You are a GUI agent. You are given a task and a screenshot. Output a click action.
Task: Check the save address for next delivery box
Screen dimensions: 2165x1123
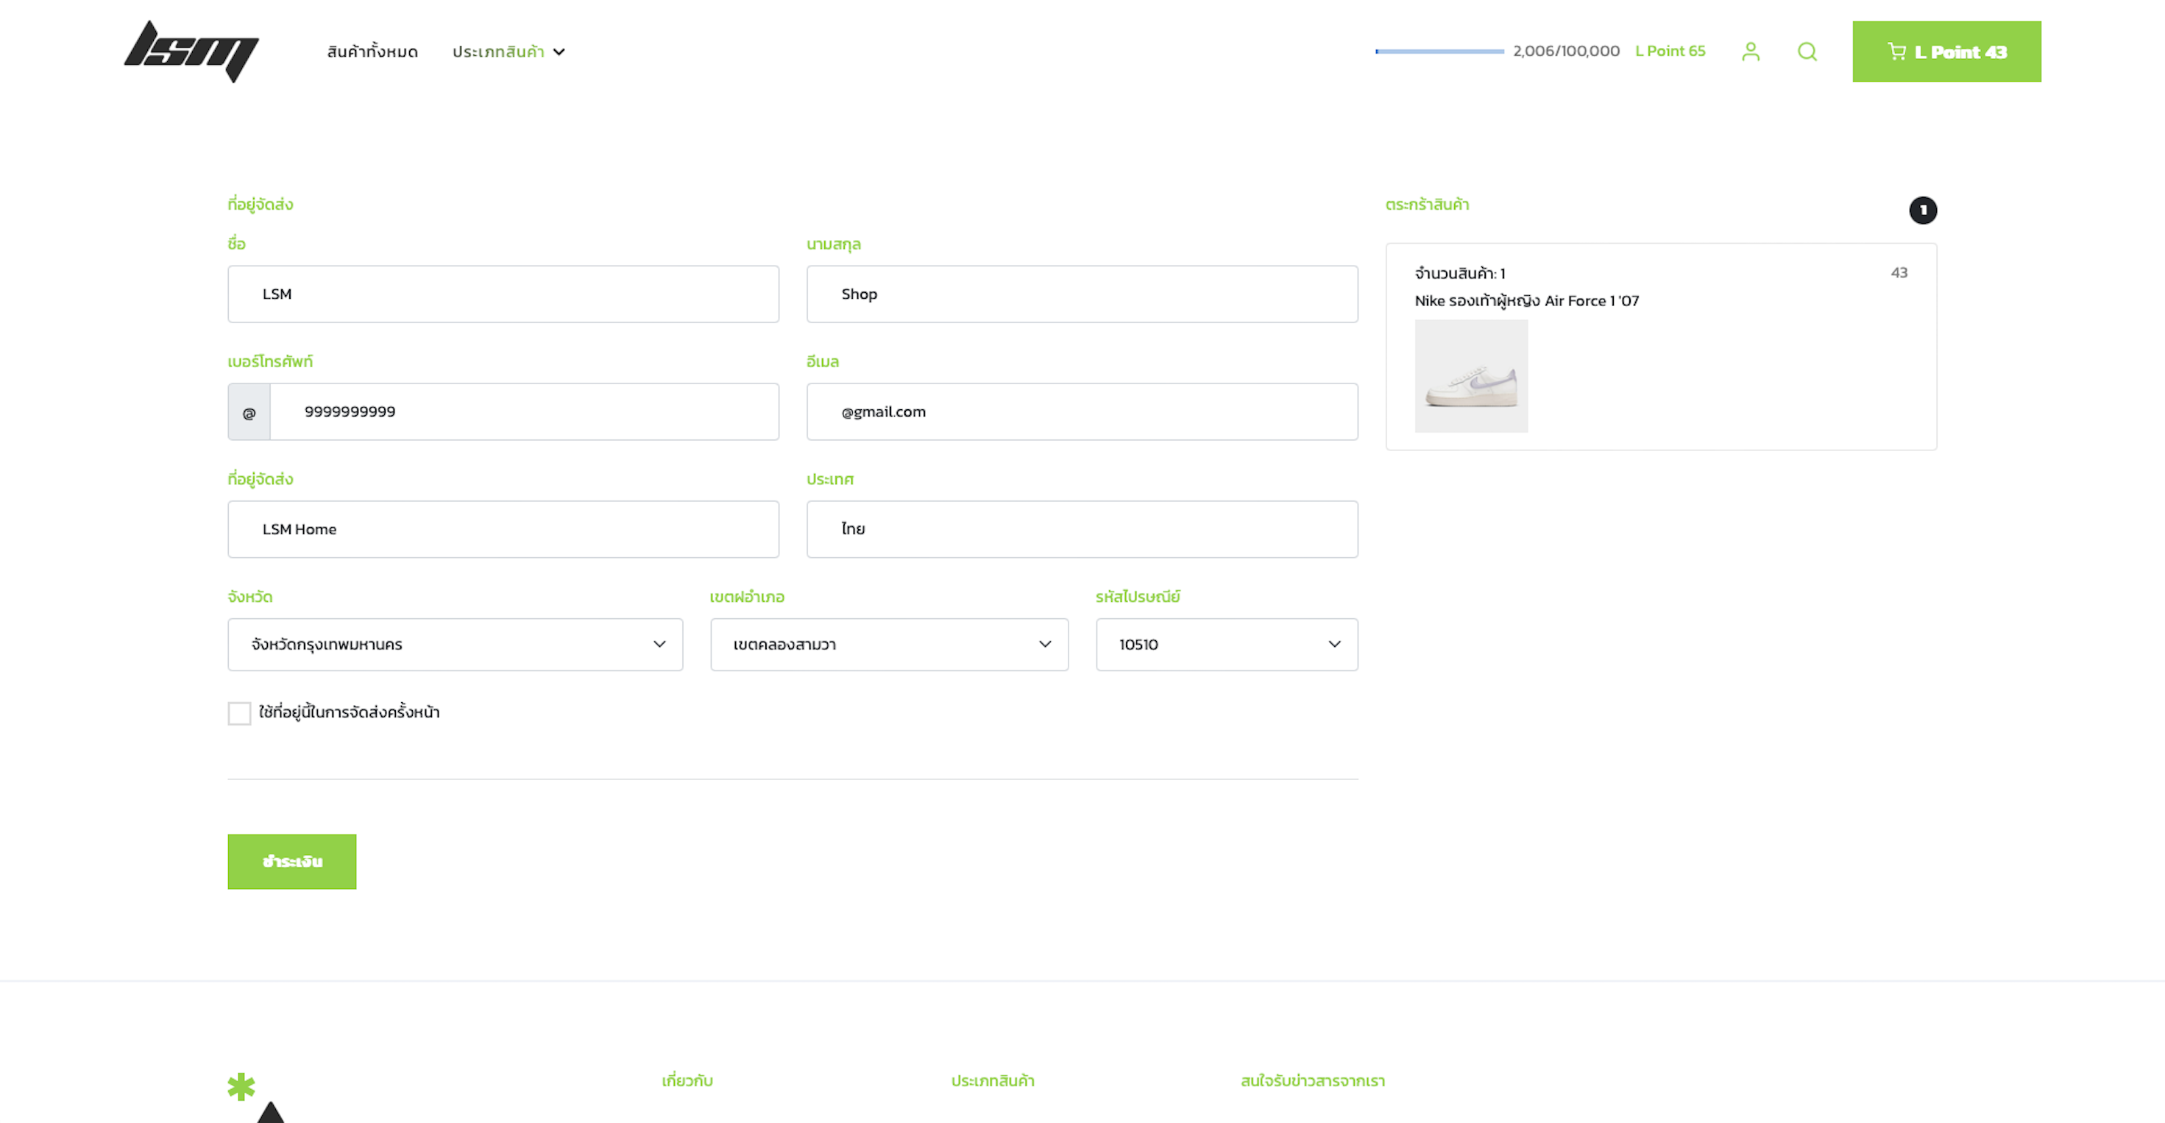point(239,713)
